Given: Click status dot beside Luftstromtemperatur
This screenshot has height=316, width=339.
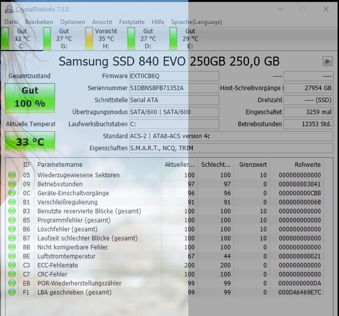Looking at the screenshot, I should pos(12,256).
